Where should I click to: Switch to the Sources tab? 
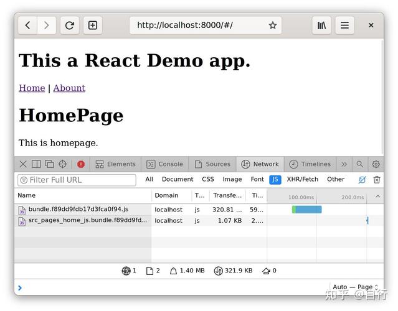coord(213,164)
